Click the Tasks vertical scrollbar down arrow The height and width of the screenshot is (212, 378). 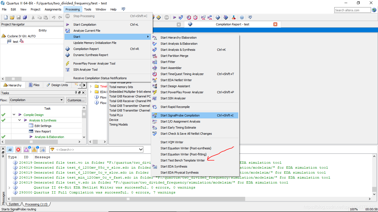[84, 137]
